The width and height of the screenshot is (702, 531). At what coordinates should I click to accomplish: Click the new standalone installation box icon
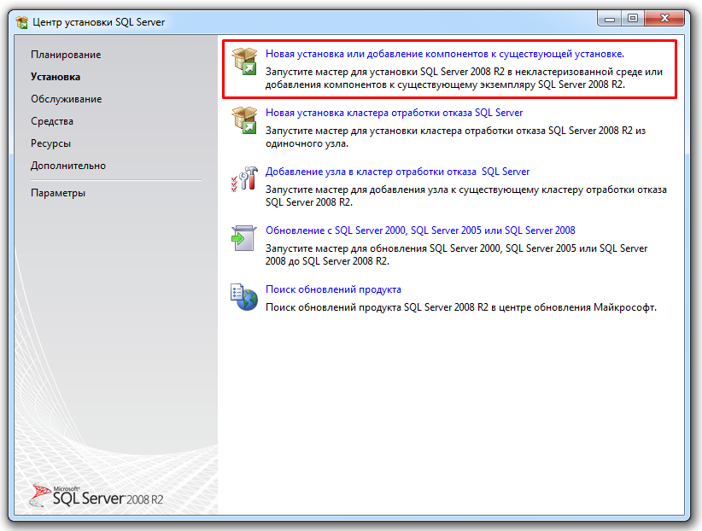pos(244,61)
